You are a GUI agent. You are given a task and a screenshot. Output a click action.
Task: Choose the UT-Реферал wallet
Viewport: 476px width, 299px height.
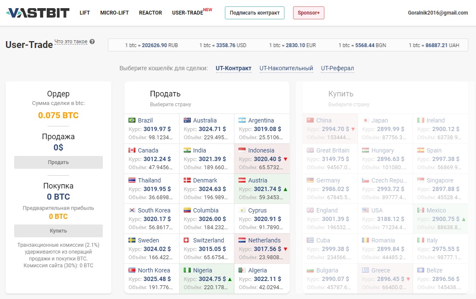337,69
